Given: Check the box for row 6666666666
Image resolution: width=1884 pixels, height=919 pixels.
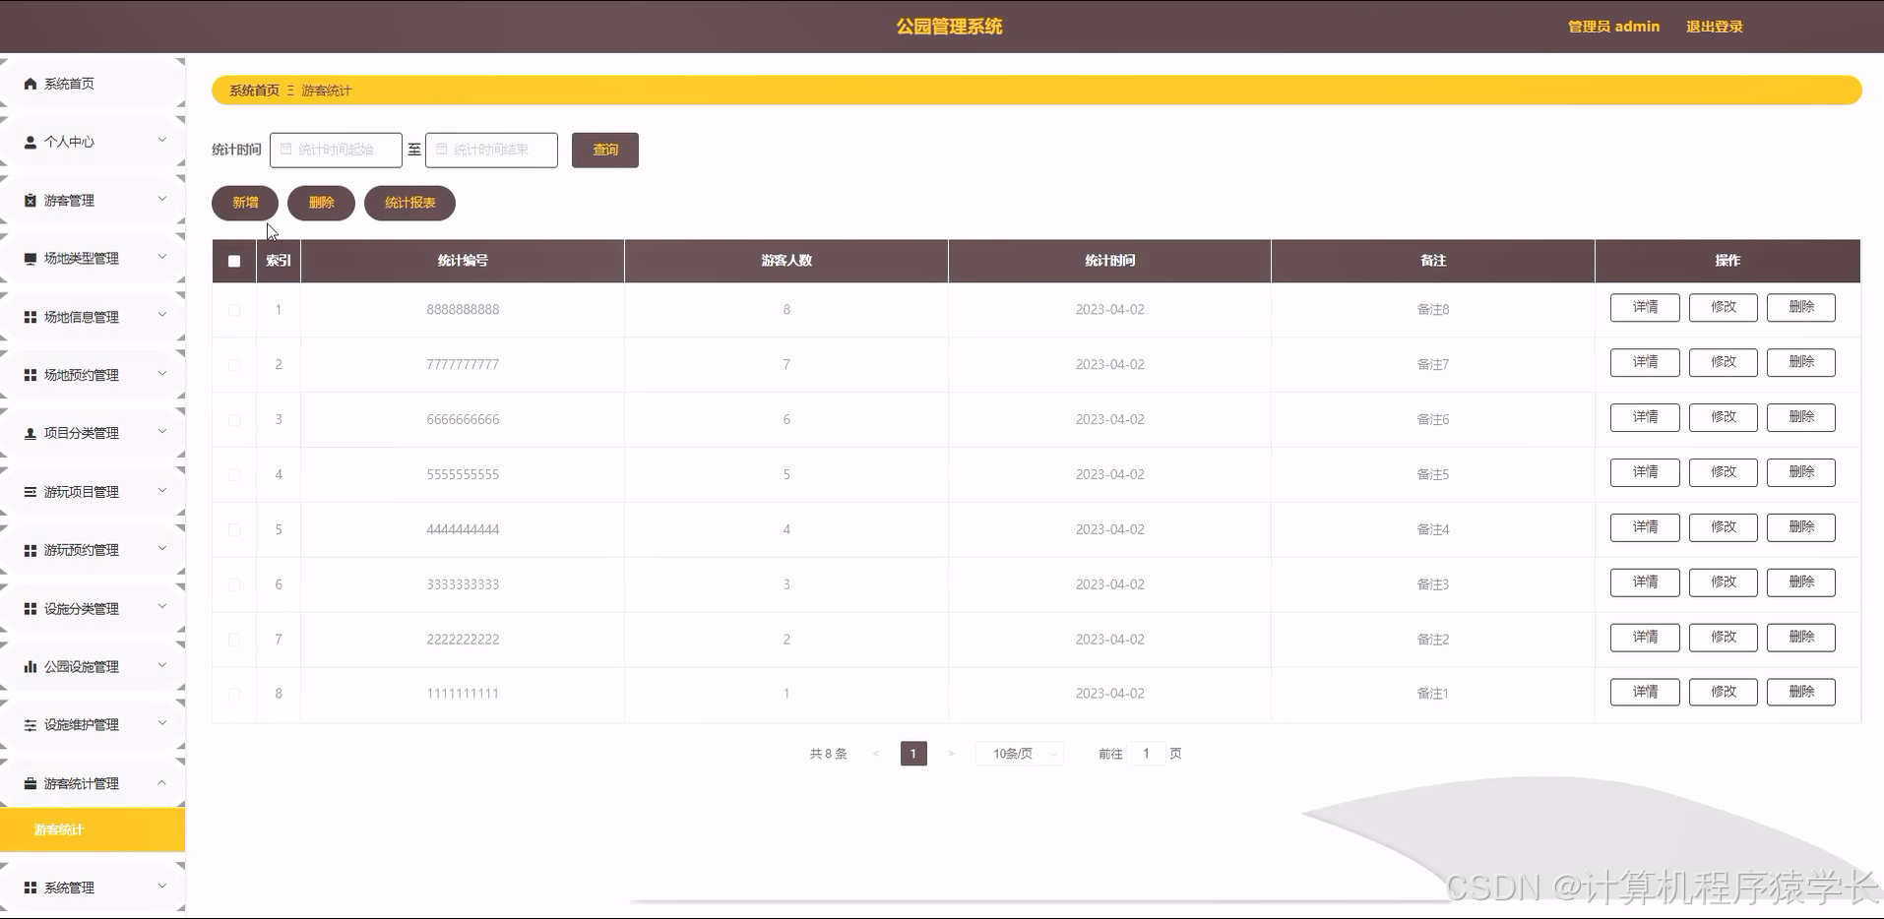Looking at the screenshot, I should [x=234, y=420].
